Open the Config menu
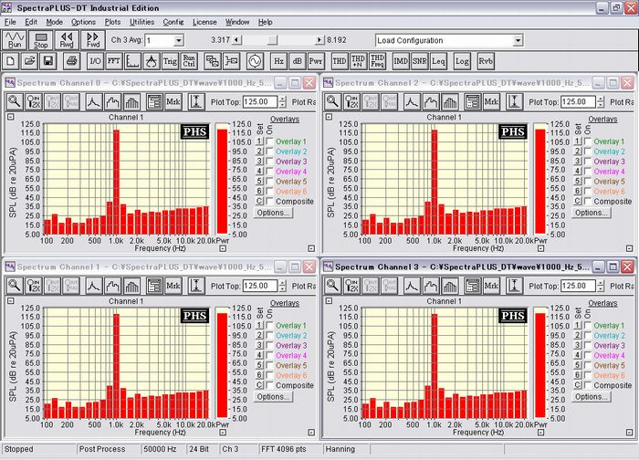The width and height of the screenshot is (639, 460). 173,21
